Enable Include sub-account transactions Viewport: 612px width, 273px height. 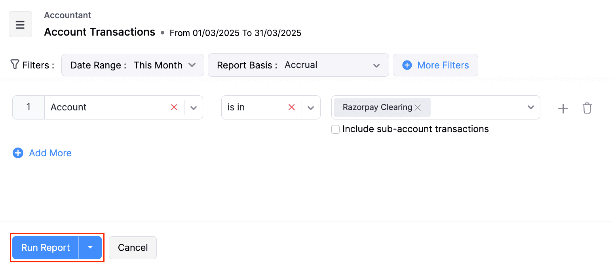coord(335,129)
